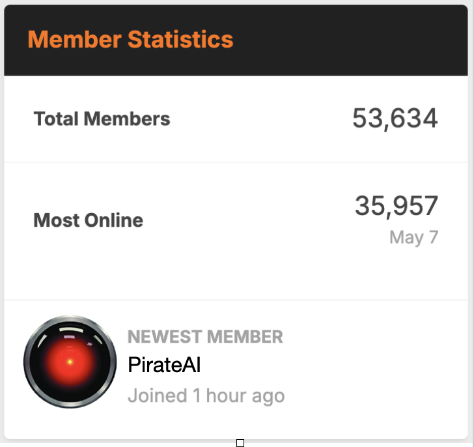Click the word Statistics in the heading
474x447 pixels.
coord(180,40)
